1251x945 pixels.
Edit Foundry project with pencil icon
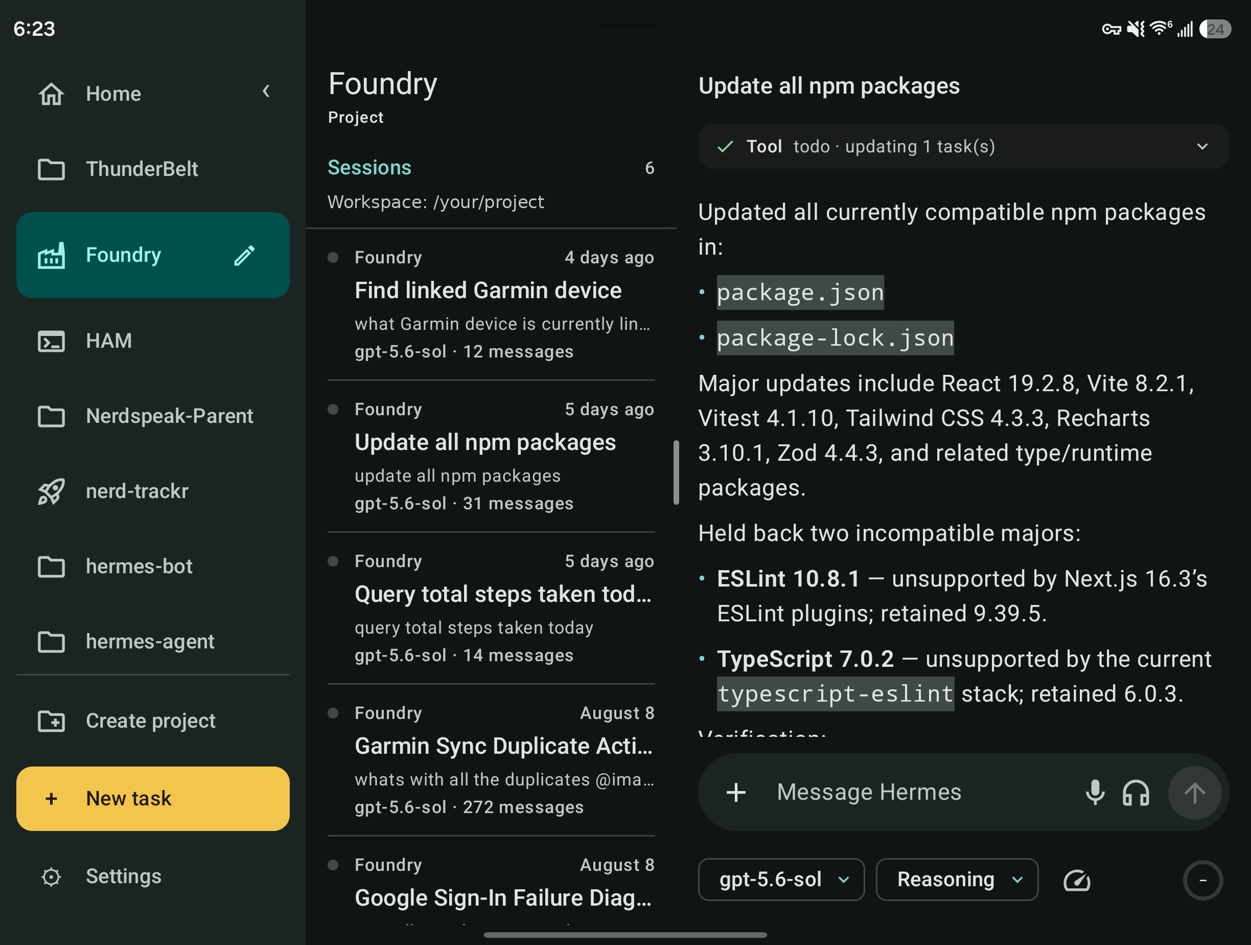[244, 255]
